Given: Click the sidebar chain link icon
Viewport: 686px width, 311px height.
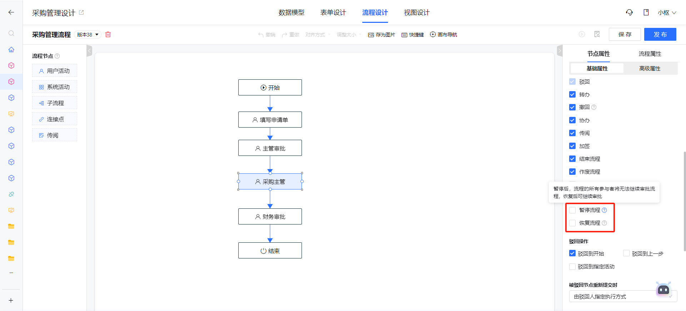Looking at the screenshot, I should pyautogui.click(x=11, y=194).
